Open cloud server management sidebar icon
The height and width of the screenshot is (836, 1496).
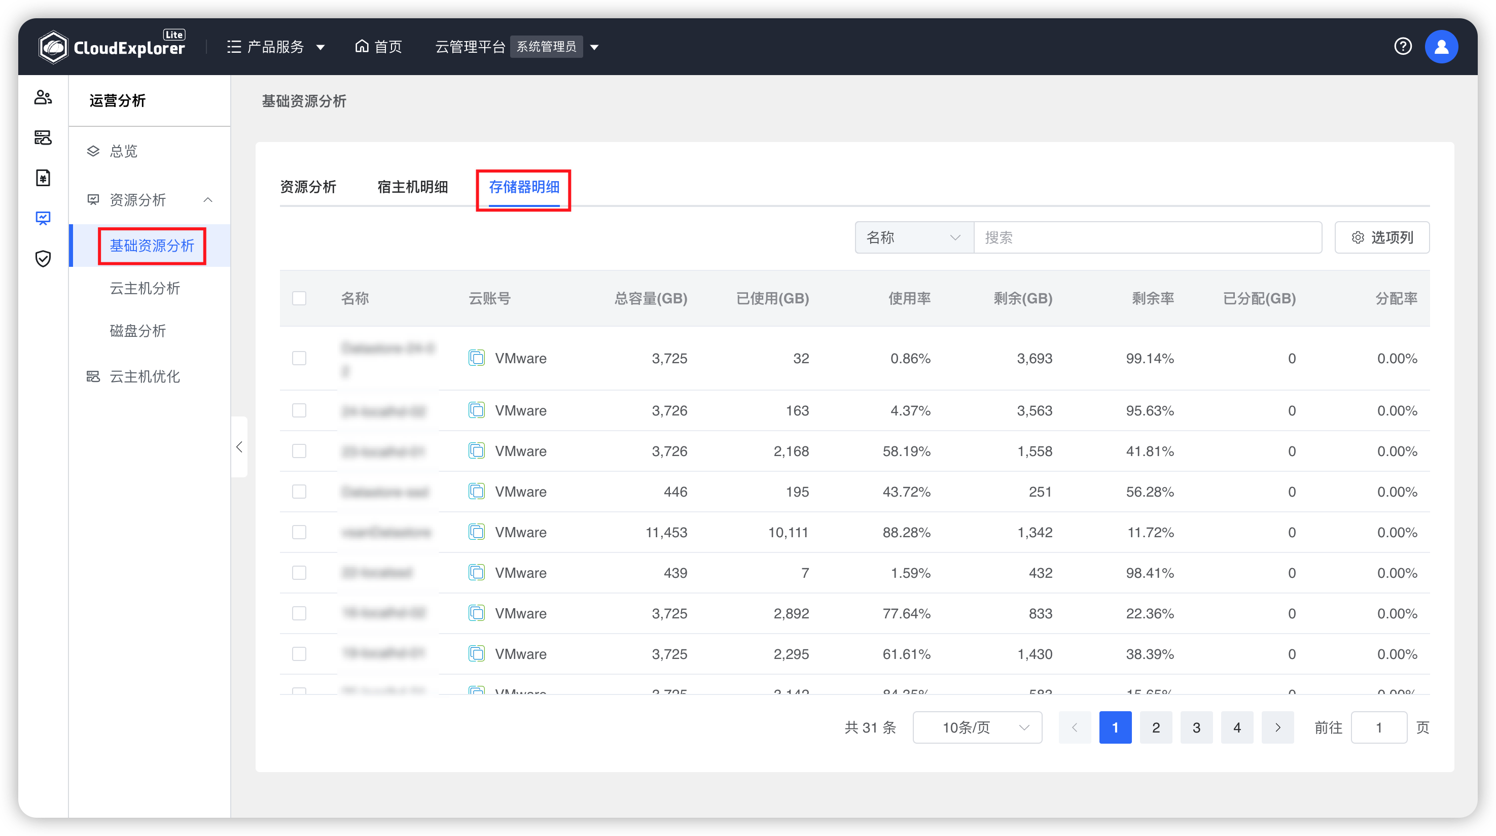43,137
